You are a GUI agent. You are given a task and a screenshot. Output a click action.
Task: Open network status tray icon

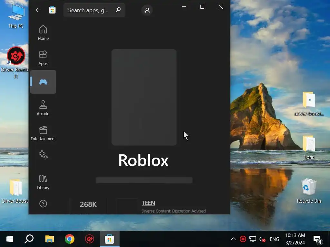[253, 239]
